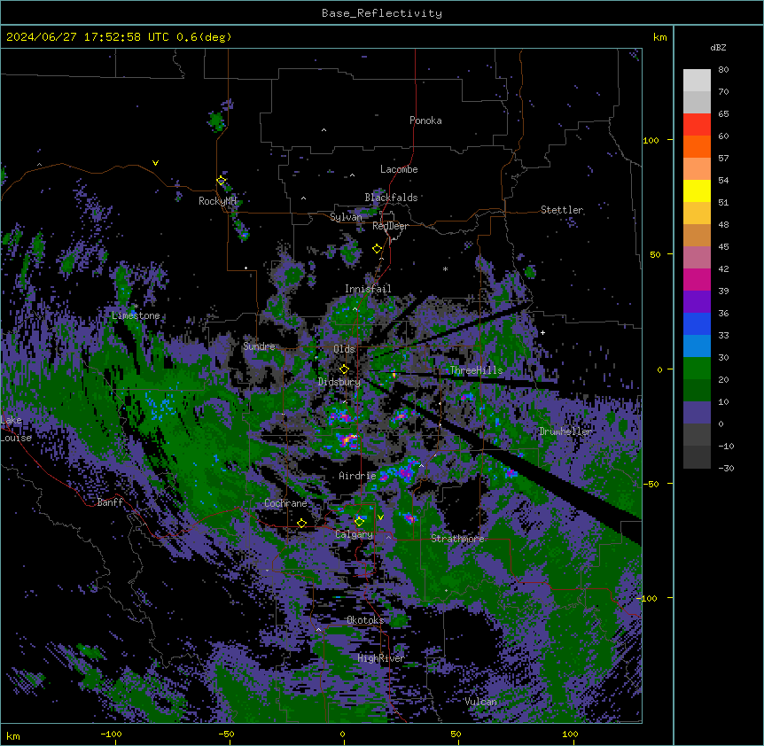The width and height of the screenshot is (764, 746).
Task: Pick the red 60-65 dBZ legend swatch
Action: pyautogui.click(x=697, y=125)
